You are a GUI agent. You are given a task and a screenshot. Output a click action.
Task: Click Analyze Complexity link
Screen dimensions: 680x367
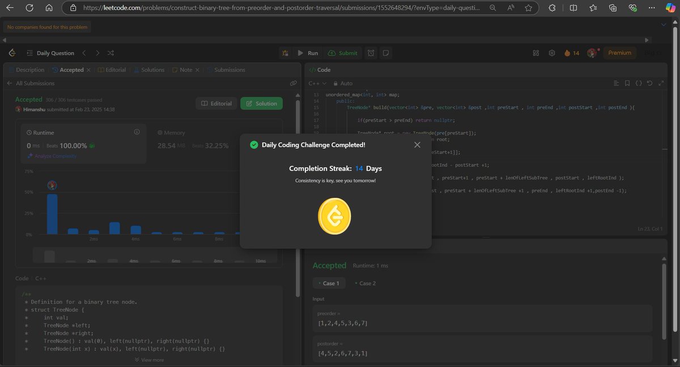(52, 156)
